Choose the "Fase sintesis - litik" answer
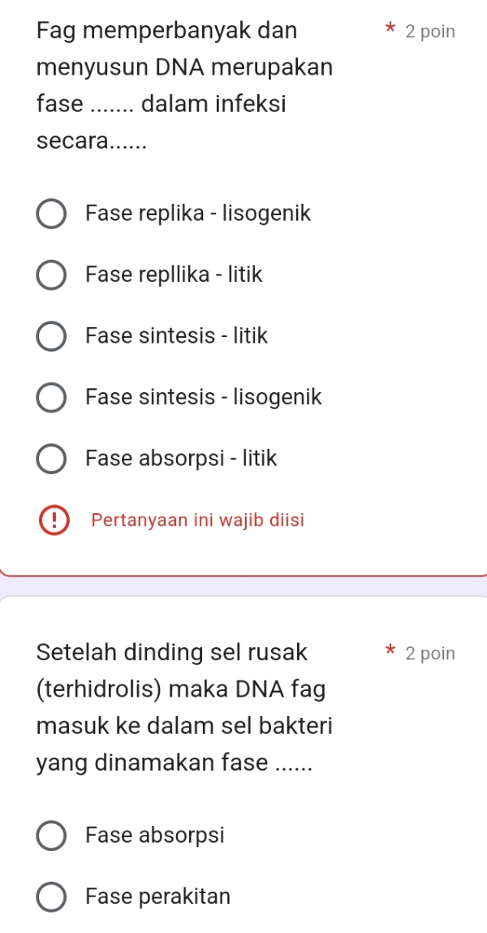Image resolution: width=487 pixels, height=933 pixels. [x=51, y=336]
